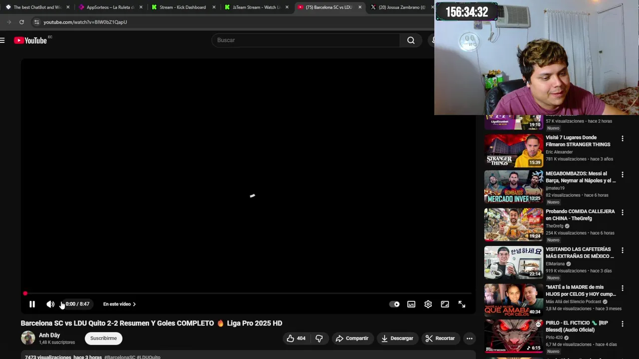Open ElMariana channel name
The height and width of the screenshot is (359, 639).
pos(555,264)
